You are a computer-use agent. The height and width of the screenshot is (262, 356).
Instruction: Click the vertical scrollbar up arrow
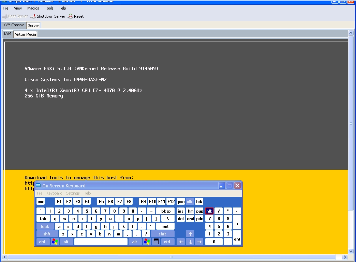[x=351, y=33]
